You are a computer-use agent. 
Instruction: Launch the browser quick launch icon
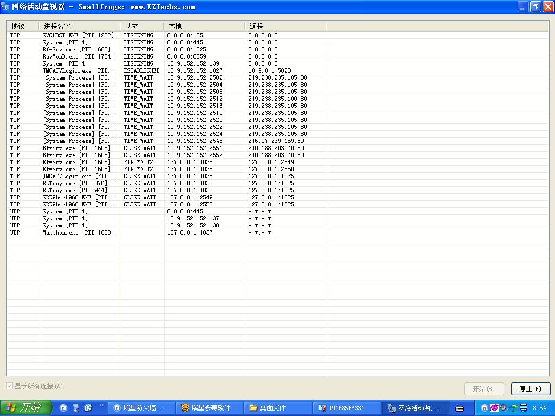click(88, 408)
